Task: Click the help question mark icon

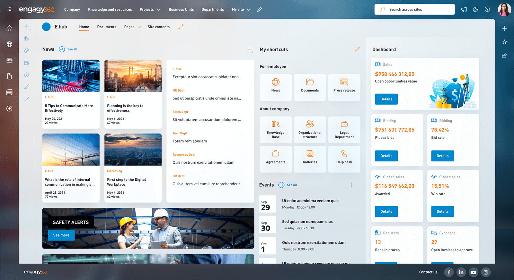Action: click(x=487, y=9)
